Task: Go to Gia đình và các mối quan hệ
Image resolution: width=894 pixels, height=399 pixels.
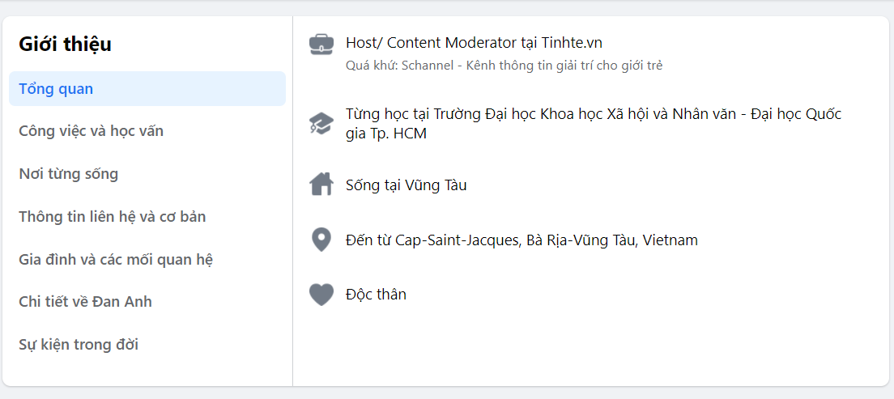Action: [x=116, y=260]
